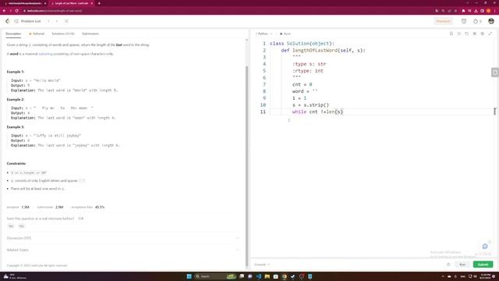Click the bookmark icon in editor toolbar
This screenshot has width=499, height=281.
click(451, 34)
